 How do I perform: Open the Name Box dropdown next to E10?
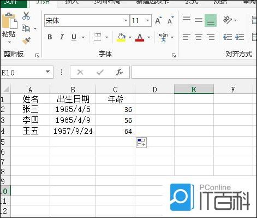click(x=47, y=72)
